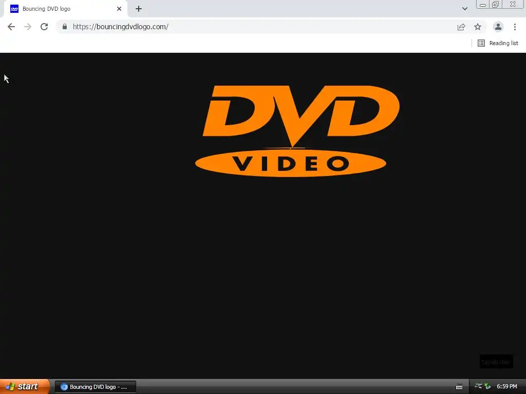Close the Bouncing DVD logo tab

[x=119, y=9]
